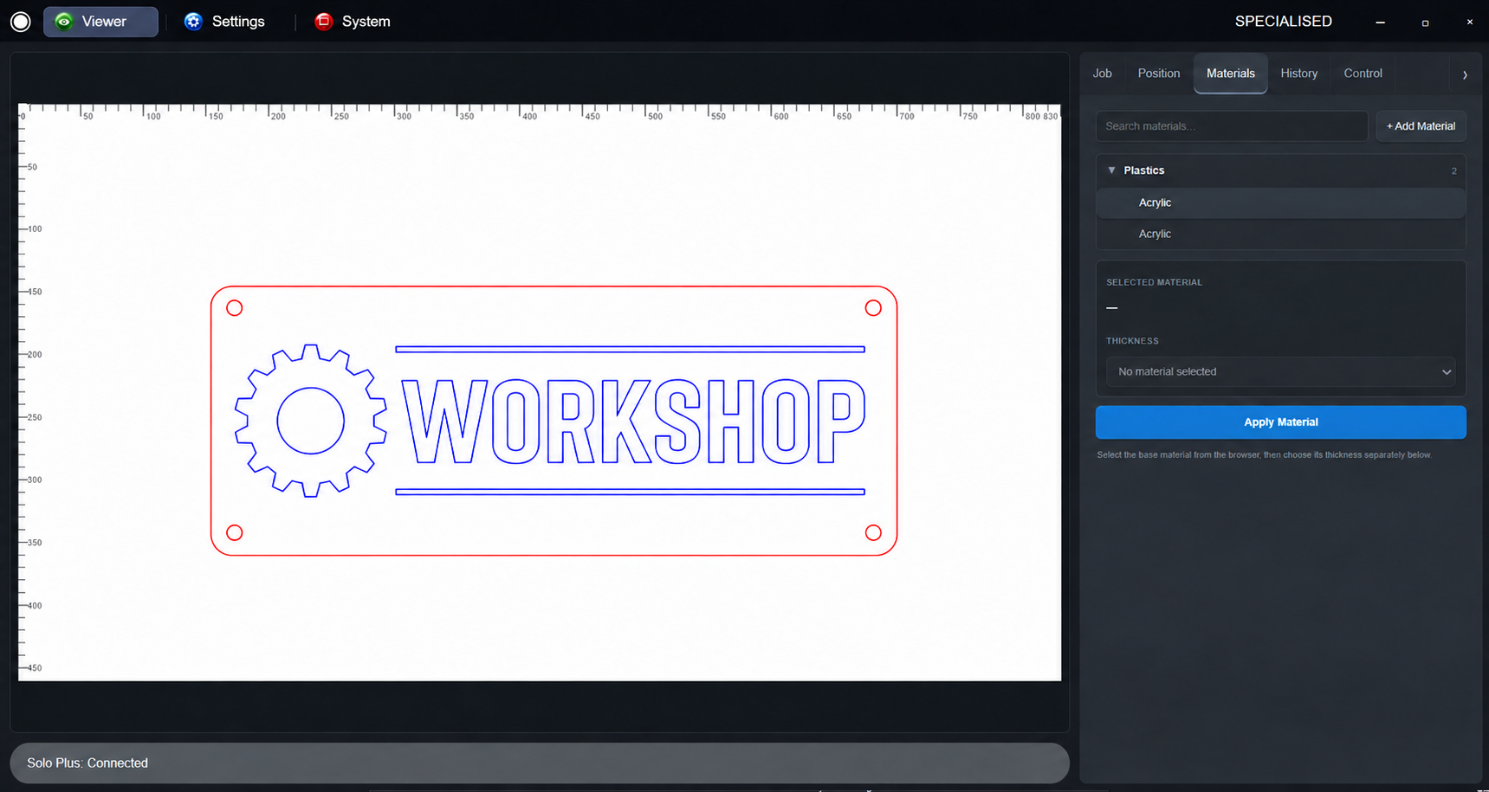Screen dimensions: 1489x792
Task: Click the blue gear Settings icon
Action: point(193,22)
